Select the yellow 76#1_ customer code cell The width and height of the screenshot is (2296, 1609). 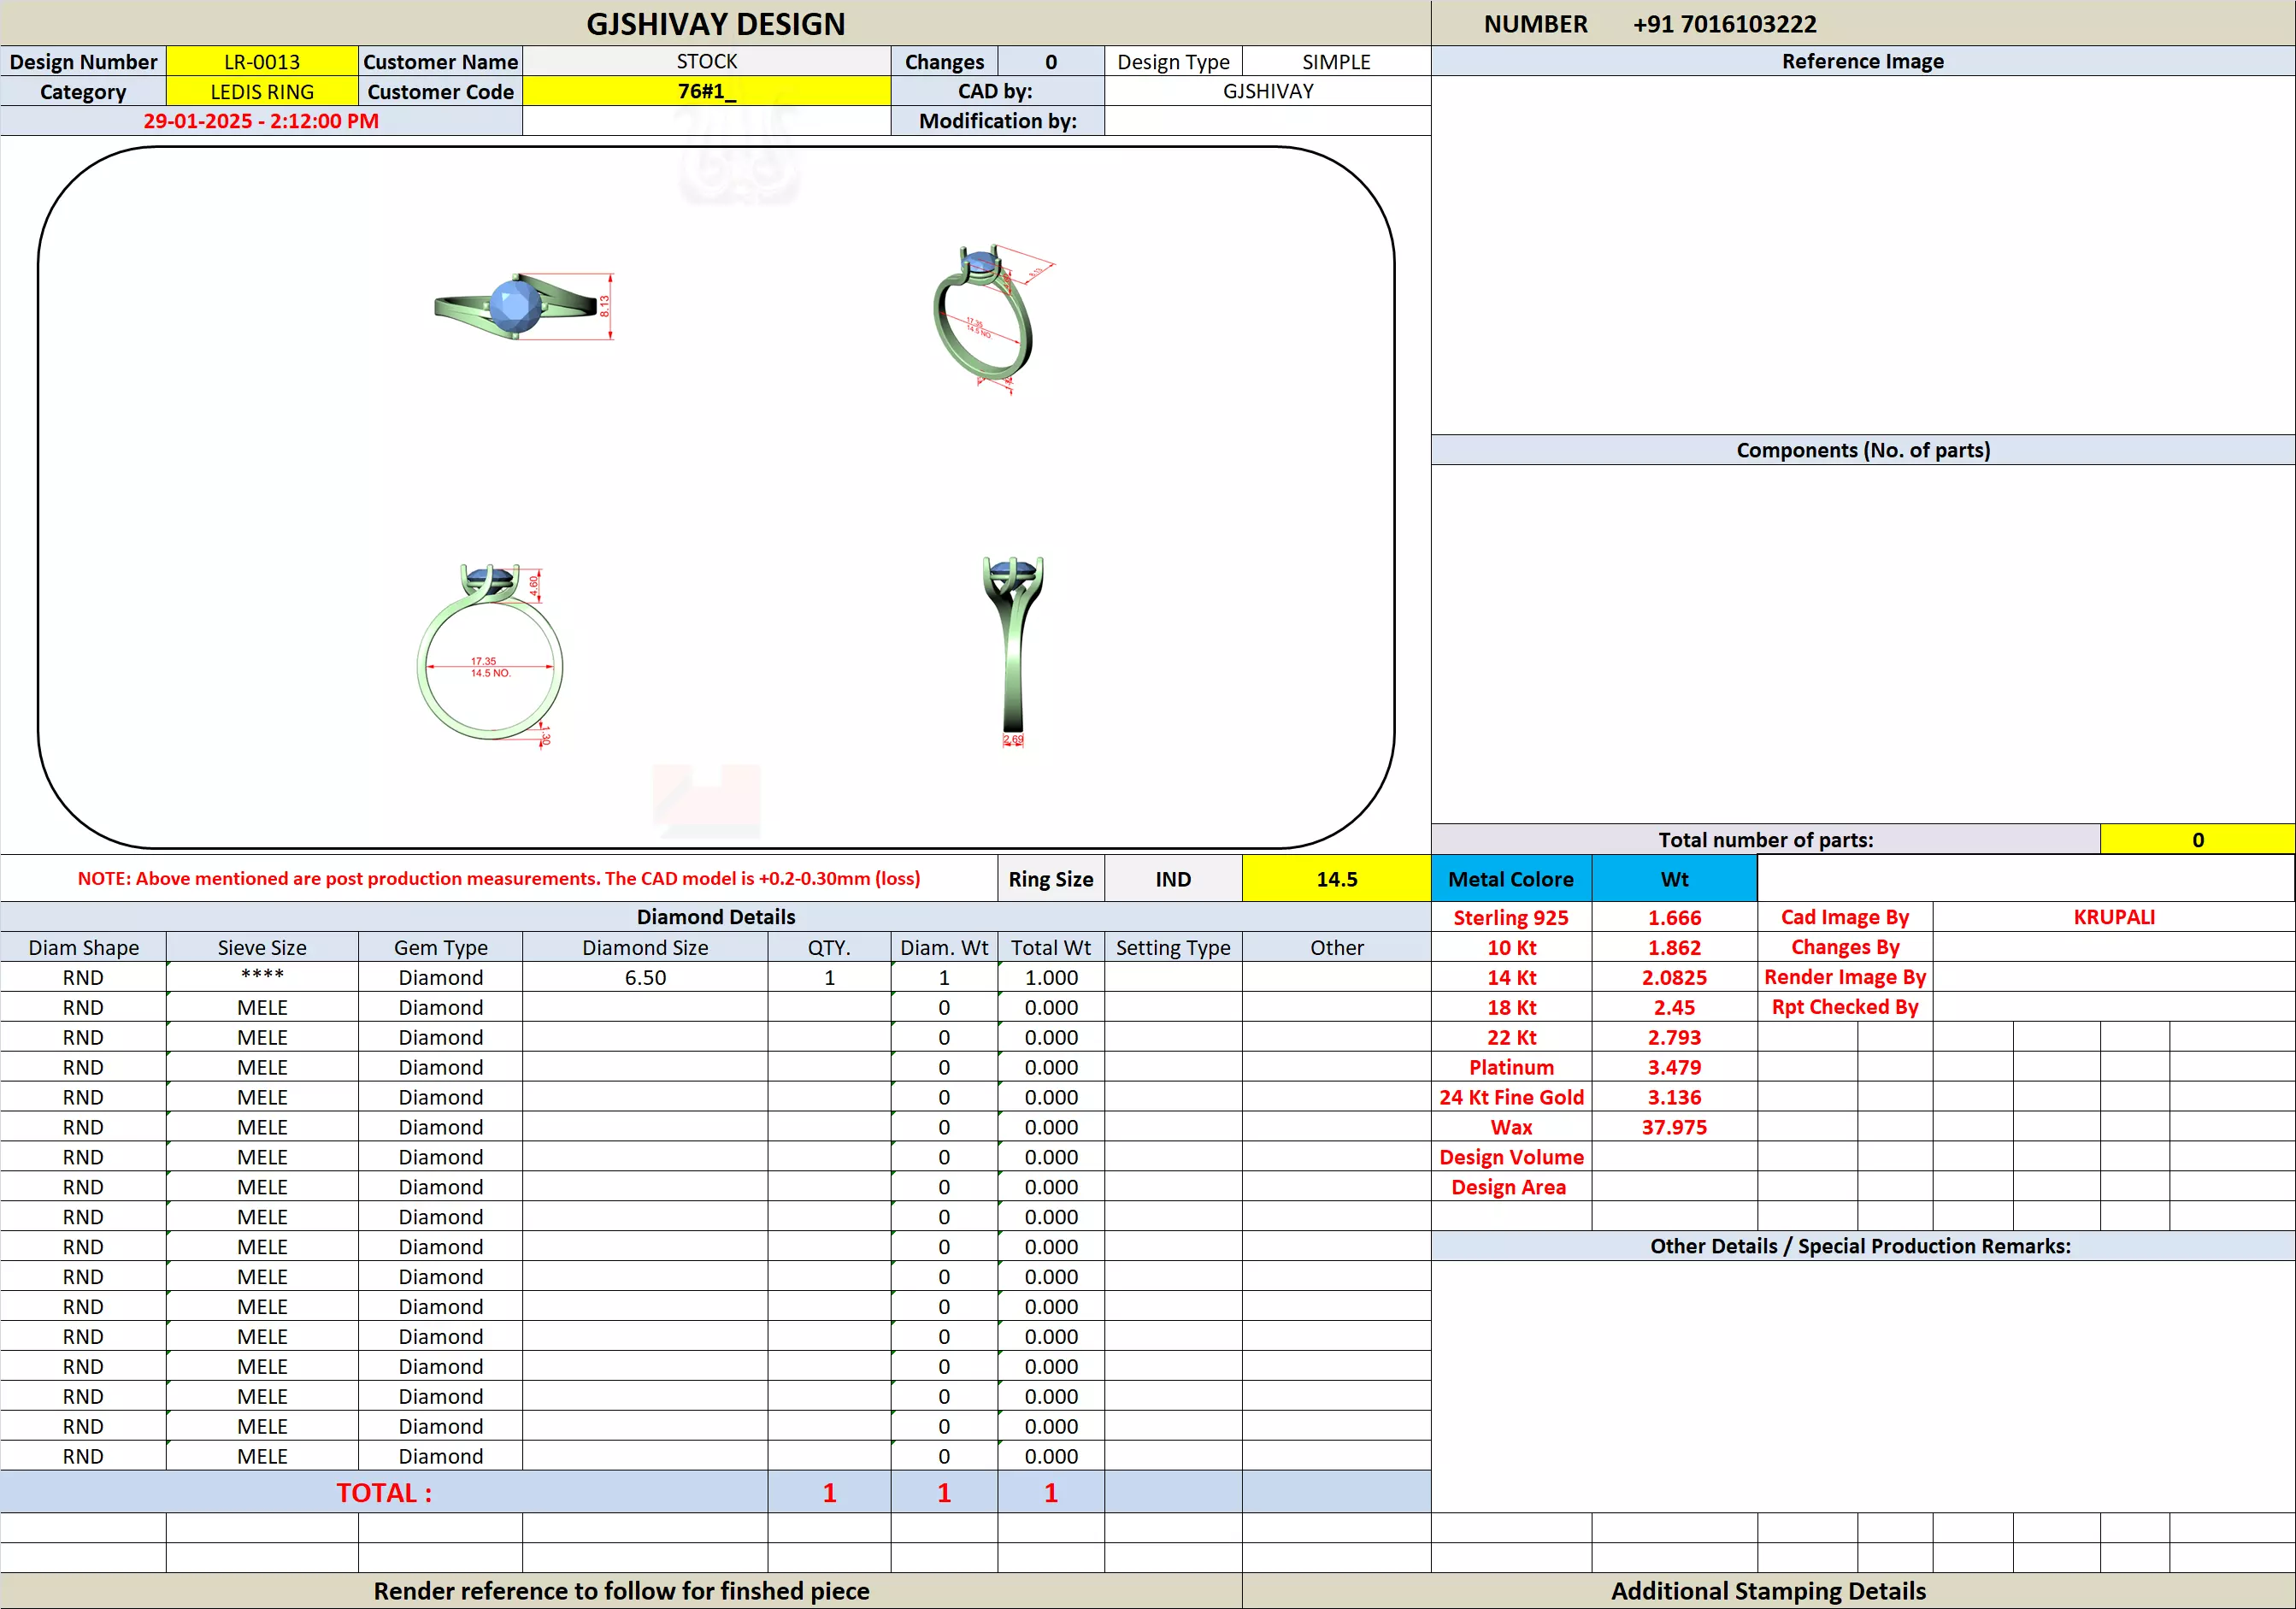click(706, 92)
